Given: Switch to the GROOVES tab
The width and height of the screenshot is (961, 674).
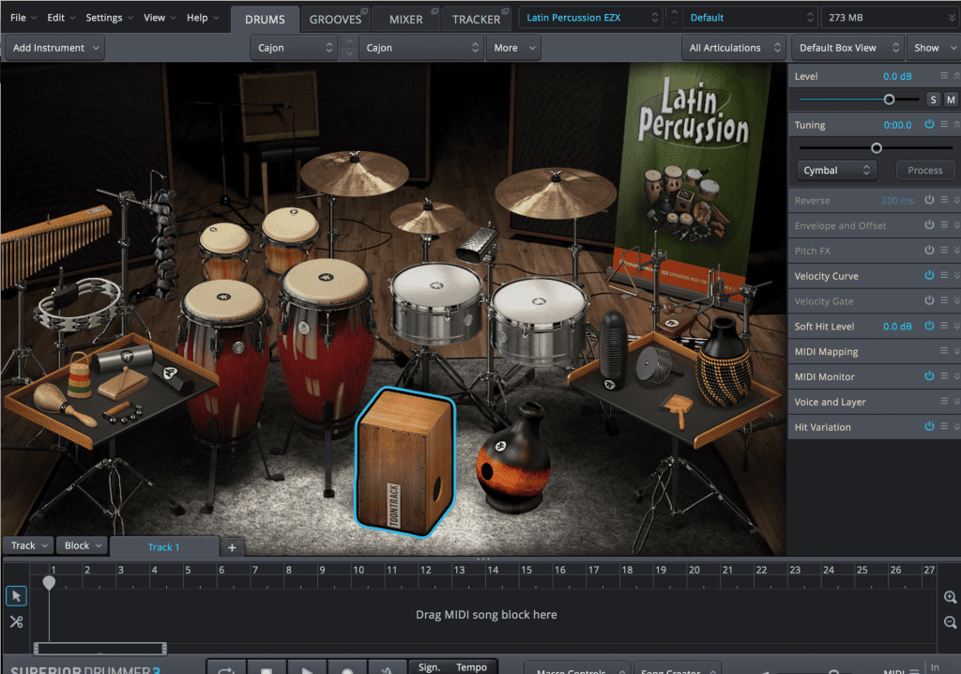Looking at the screenshot, I should pos(336,17).
